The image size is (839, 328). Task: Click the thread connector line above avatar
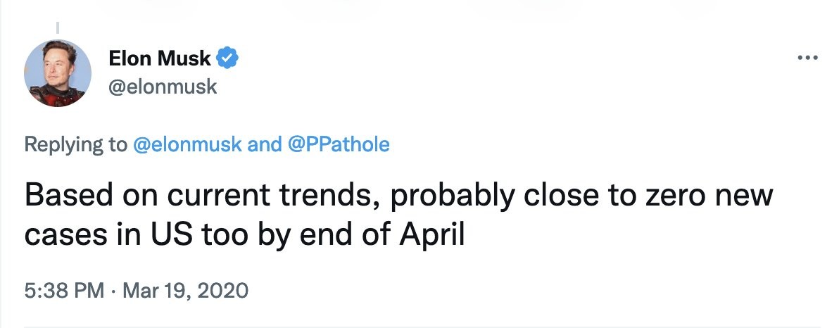pyautogui.click(x=58, y=30)
